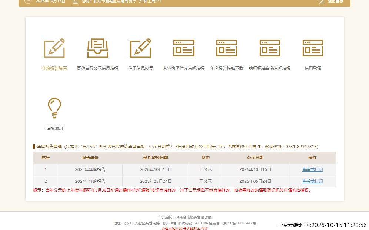The image size is (369, 230).
Task: Open 信用承诺 icon
Action: [x=313, y=48]
